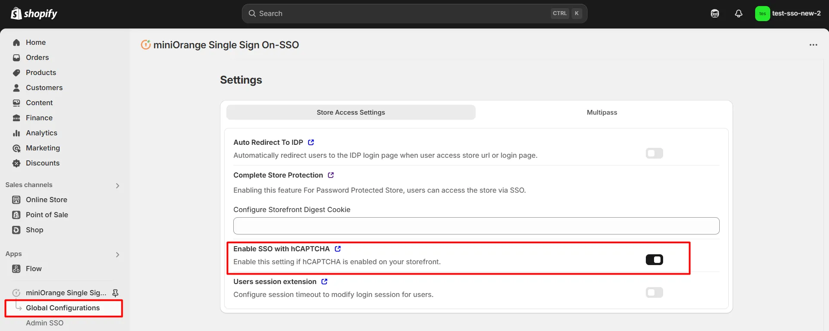829x331 pixels.
Task: Click the miniOrange logo in page header
Action: click(146, 44)
